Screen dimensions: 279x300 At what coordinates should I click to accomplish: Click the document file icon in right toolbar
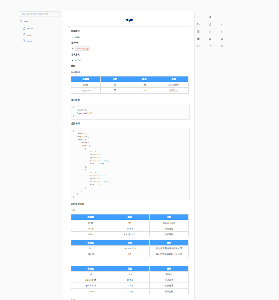(198, 32)
